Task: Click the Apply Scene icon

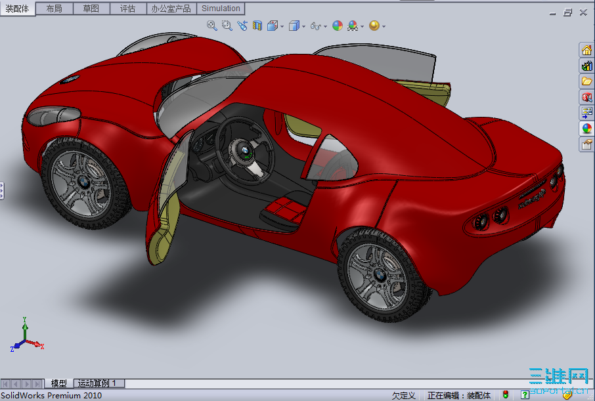Action: pyautogui.click(x=353, y=26)
